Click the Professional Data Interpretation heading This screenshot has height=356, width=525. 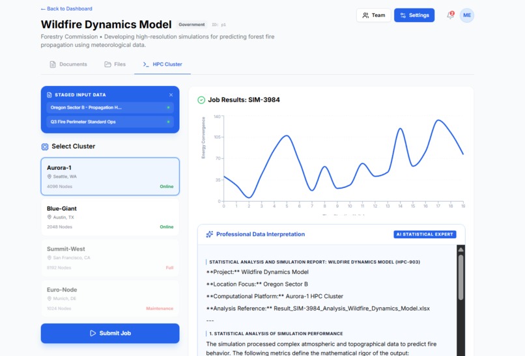click(x=261, y=234)
